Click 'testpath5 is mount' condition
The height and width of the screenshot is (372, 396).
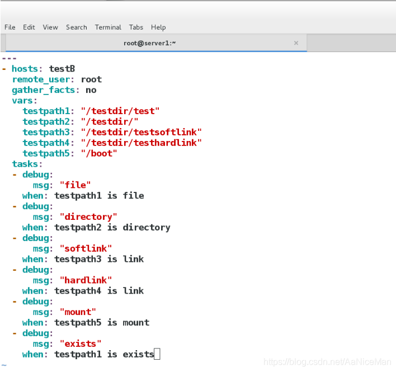(x=102, y=323)
